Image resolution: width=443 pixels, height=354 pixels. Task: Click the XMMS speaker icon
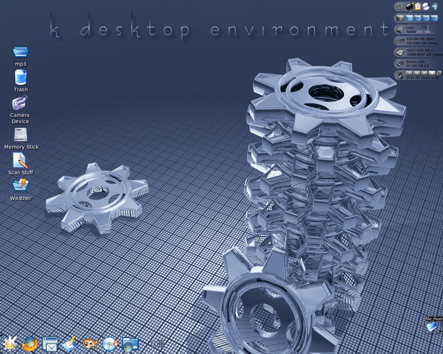(x=400, y=75)
